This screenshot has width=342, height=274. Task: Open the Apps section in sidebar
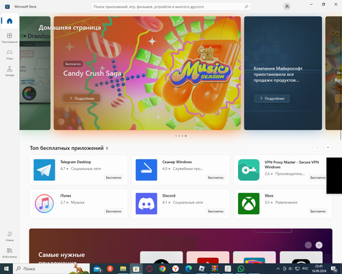[x=10, y=38]
